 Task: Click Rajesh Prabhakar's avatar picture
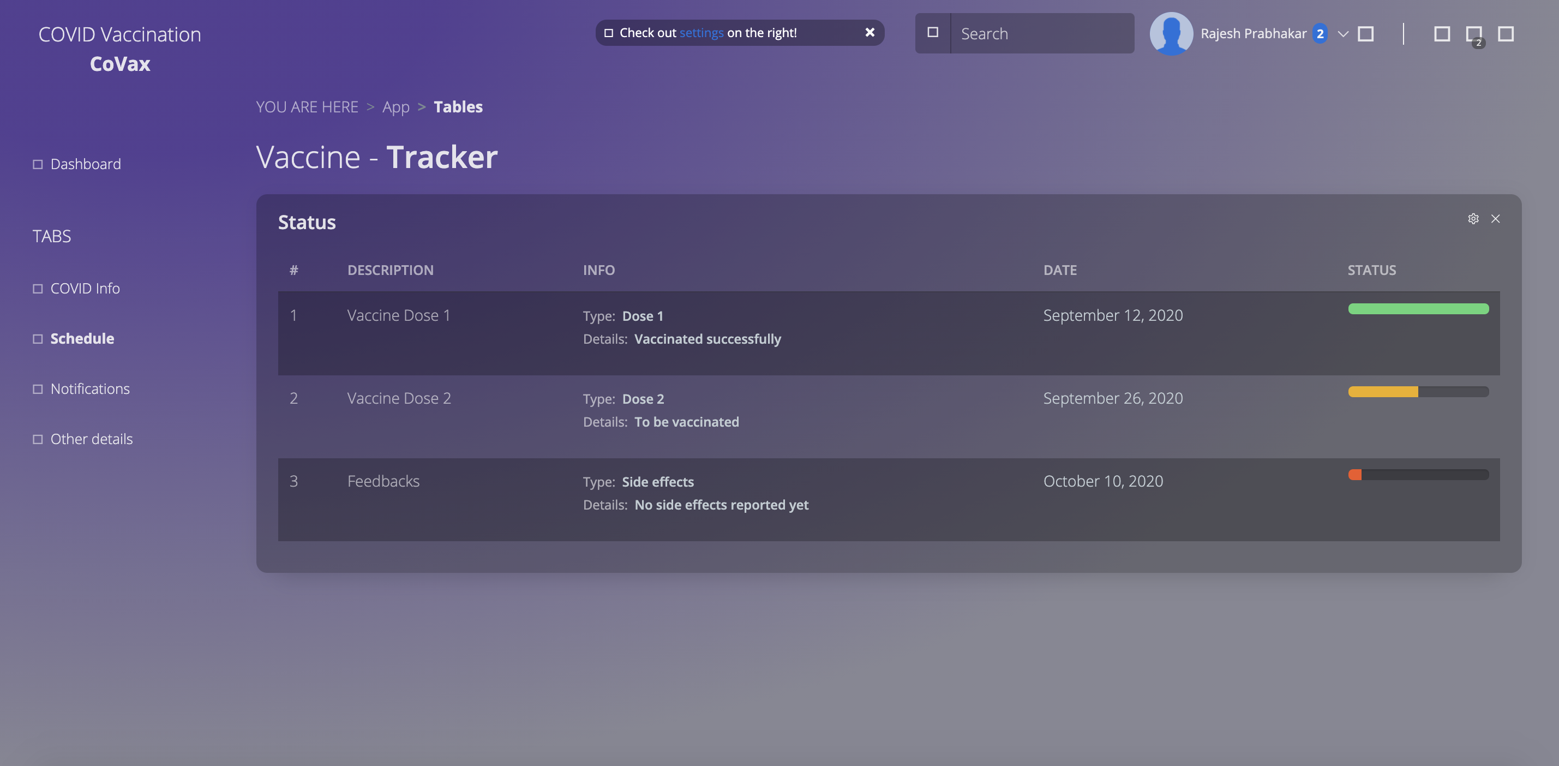click(x=1171, y=34)
